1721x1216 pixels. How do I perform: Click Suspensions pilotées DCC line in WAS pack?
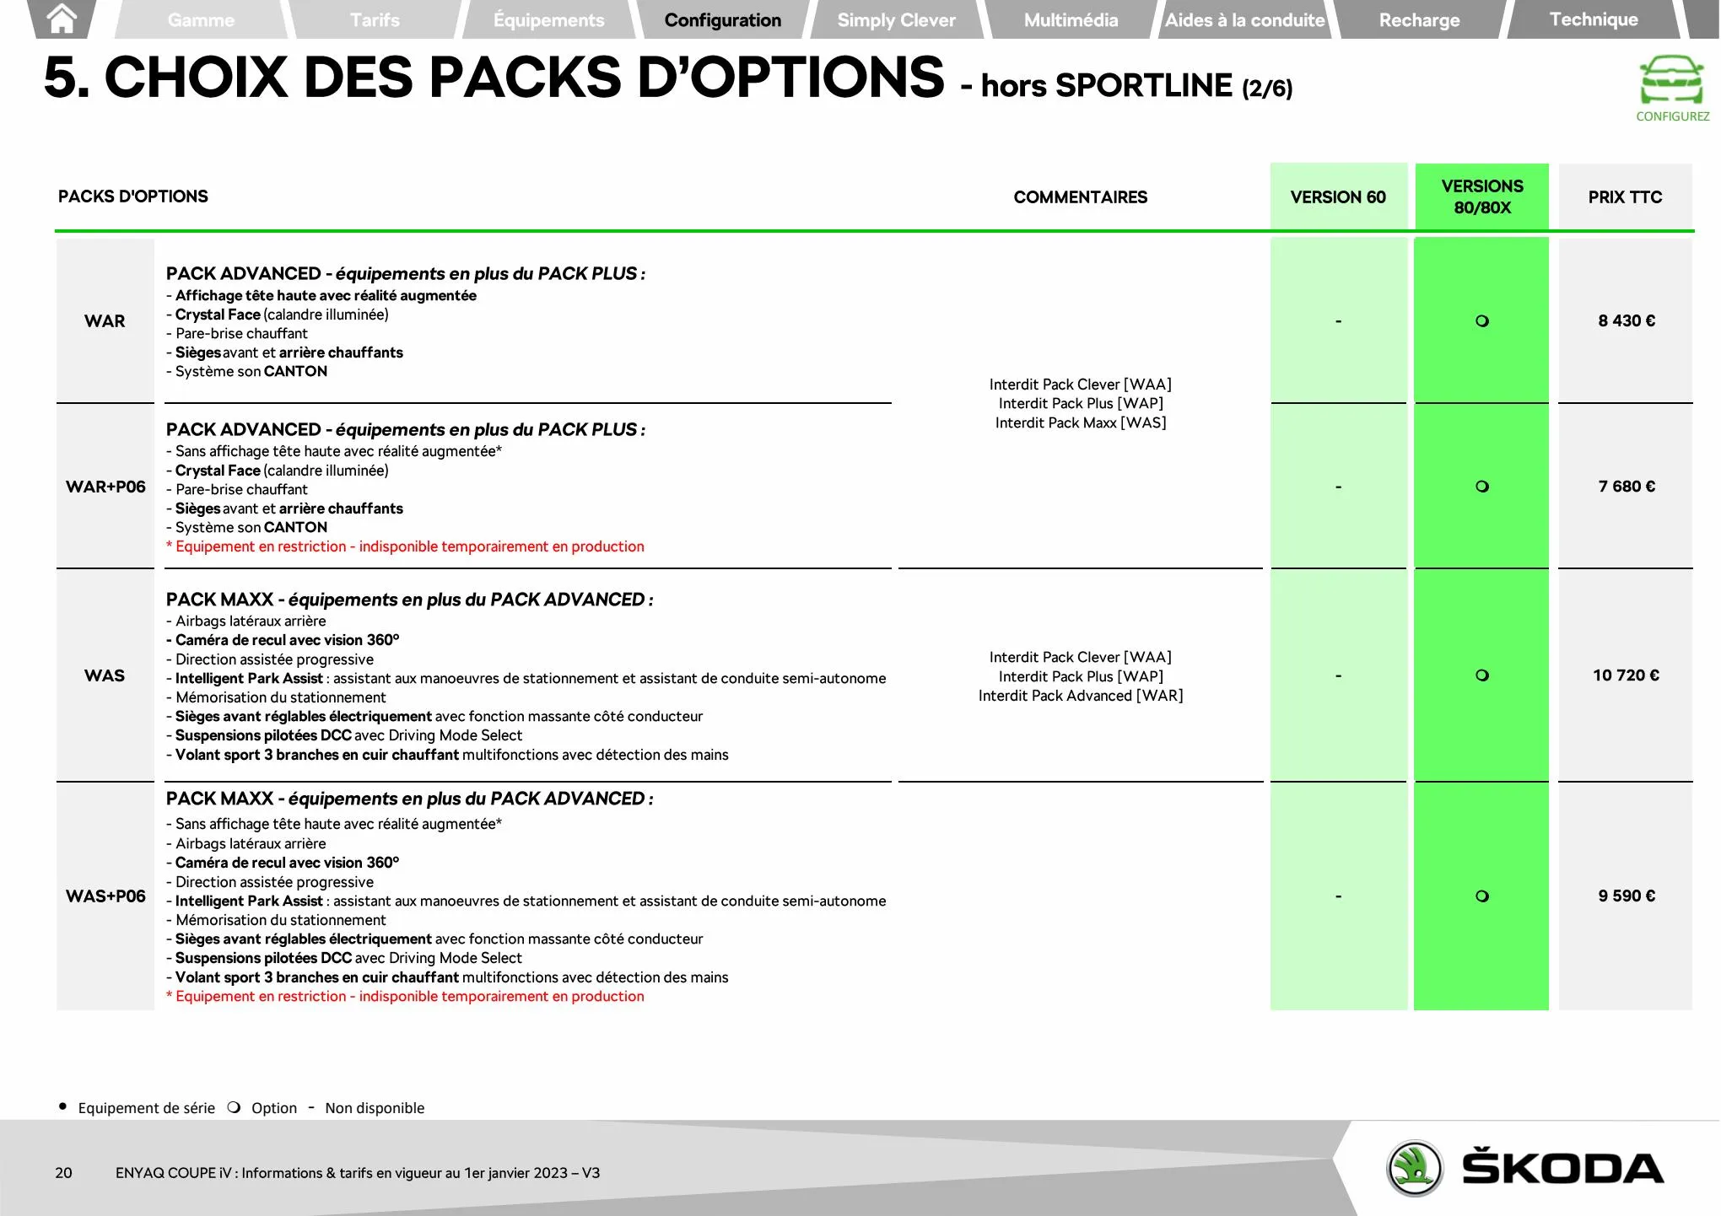[344, 735]
